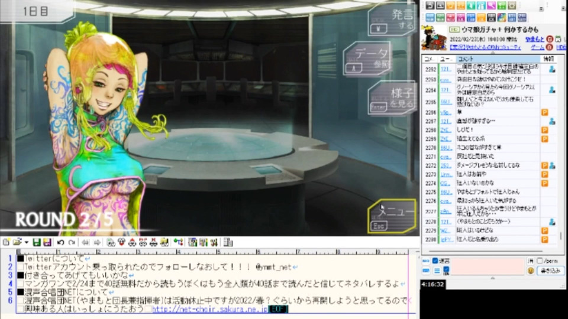Click the green-arrow T type settings icon
The image size is (568, 319).
pyautogui.click(x=178, y=242)
